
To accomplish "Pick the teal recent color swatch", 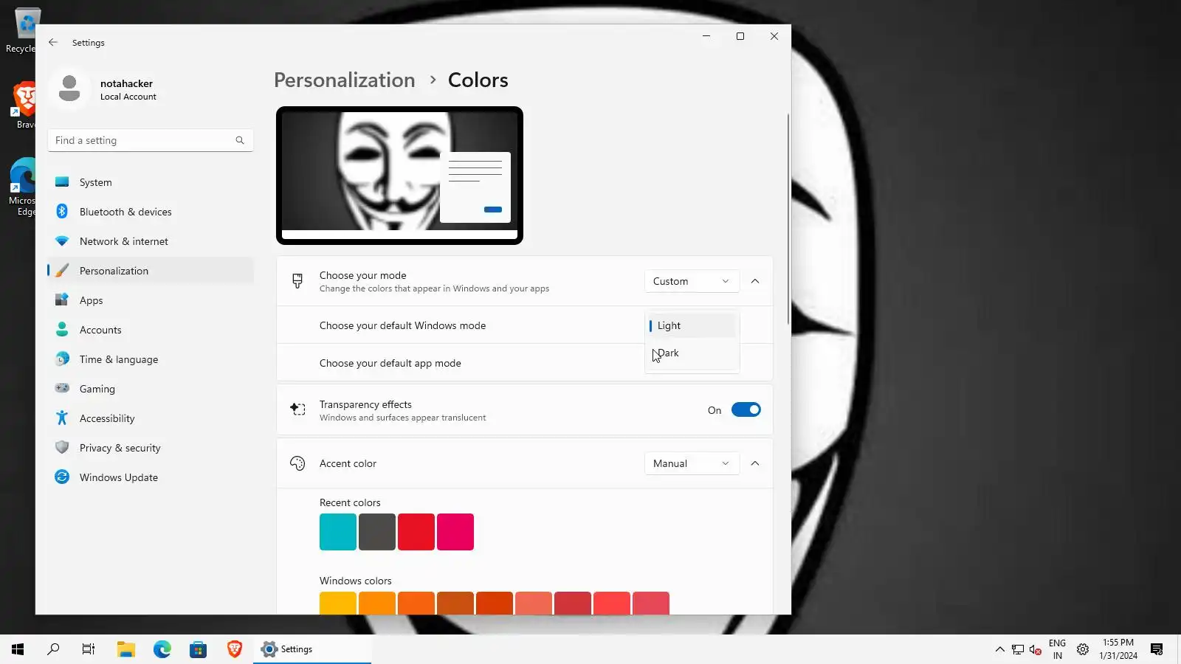I will (338, 532).
